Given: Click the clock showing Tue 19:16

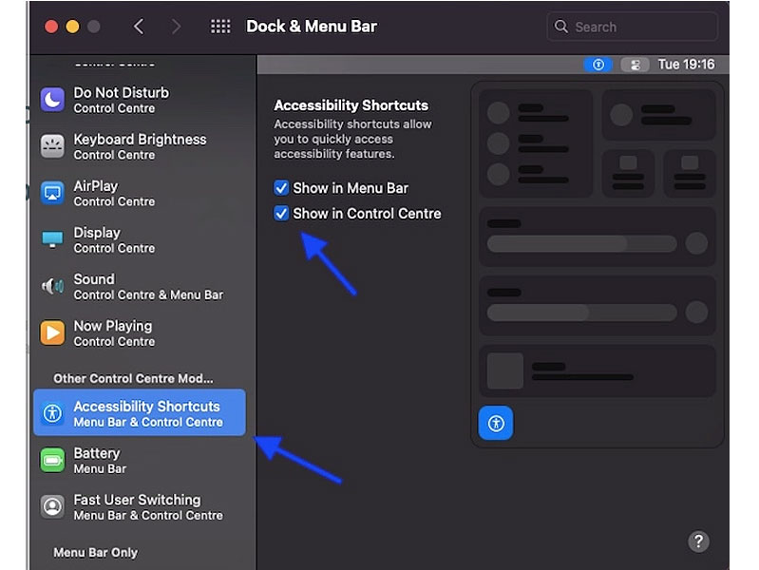Looking at the screenshot, I should 686,65.
